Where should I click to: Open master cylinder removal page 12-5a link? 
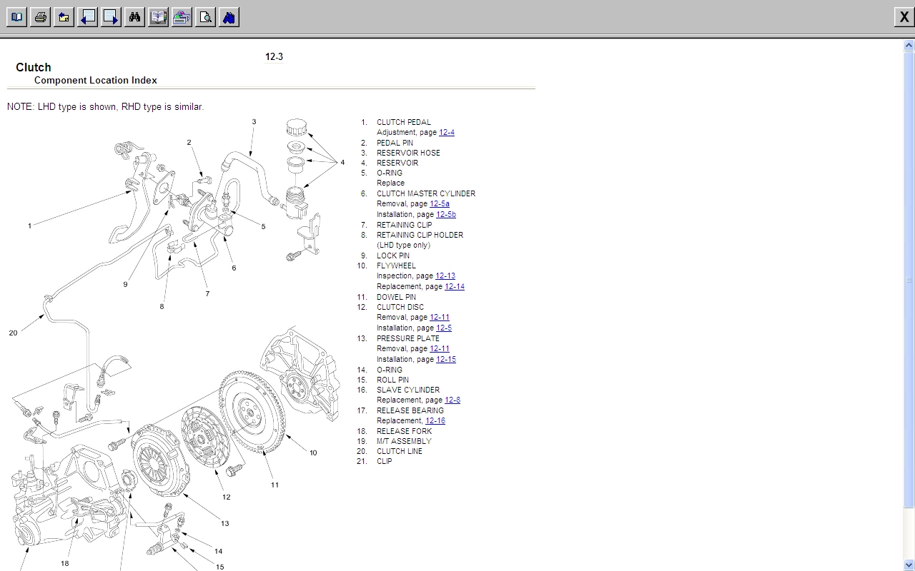(x=439, y=204)
